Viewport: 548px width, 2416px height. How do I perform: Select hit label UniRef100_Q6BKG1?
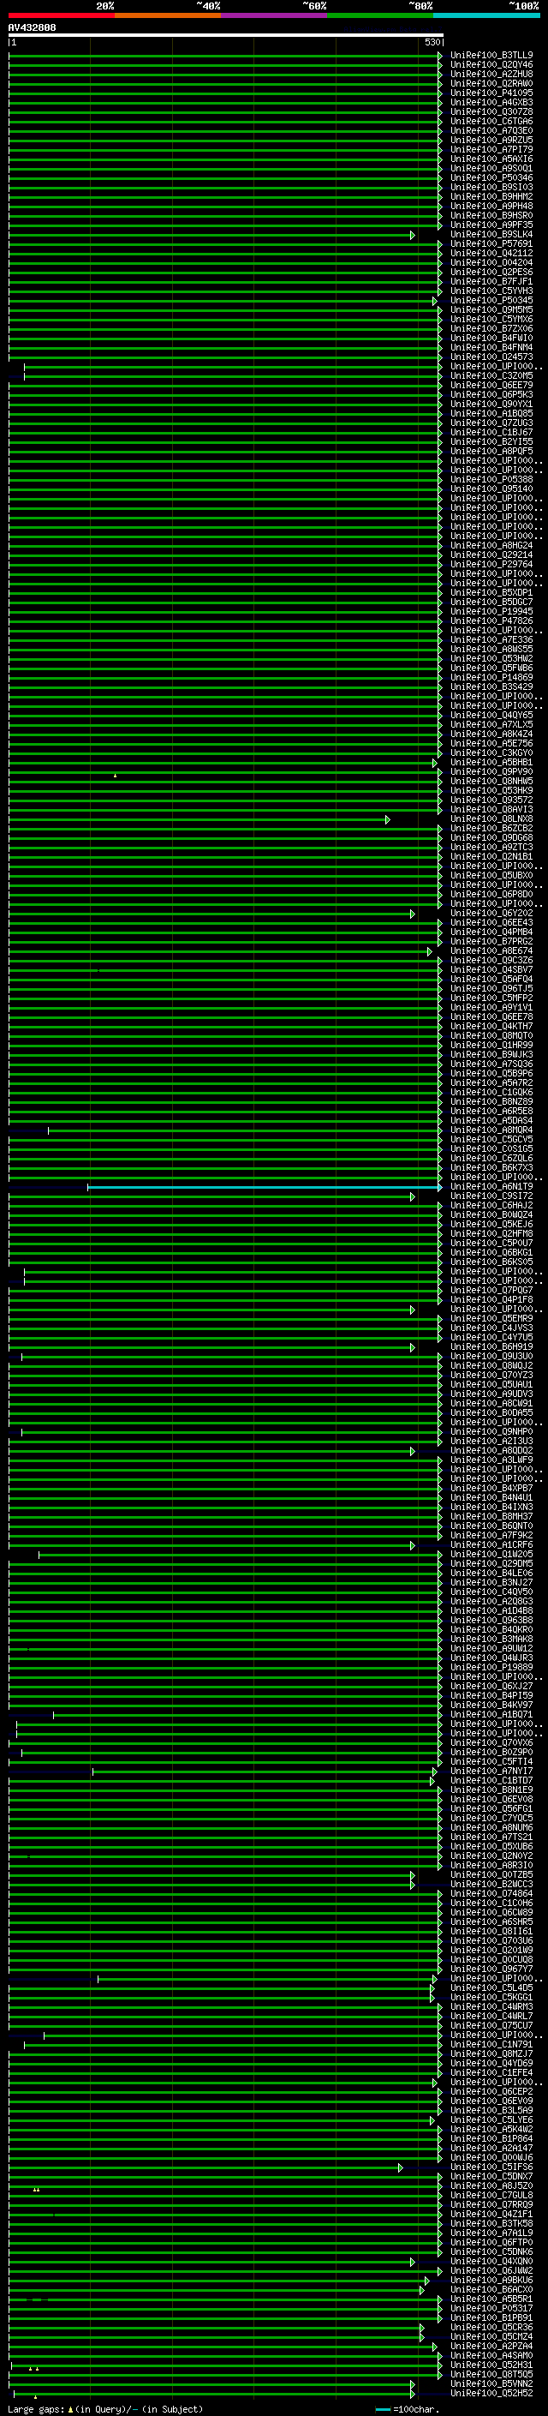point(491,1253)
